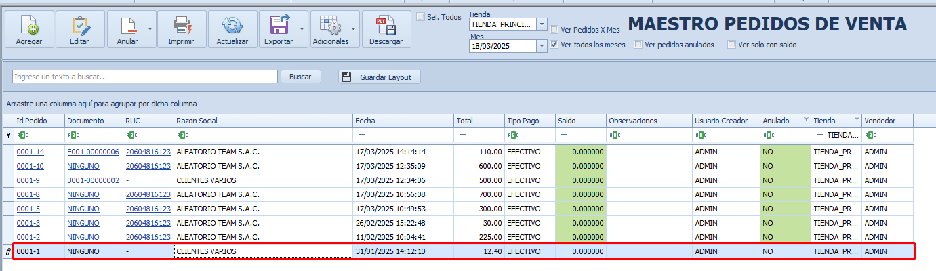The height and width of the screenshot is (271, 936).
Task: Click Razon Social filter operator icon
Action: point(181,135)
